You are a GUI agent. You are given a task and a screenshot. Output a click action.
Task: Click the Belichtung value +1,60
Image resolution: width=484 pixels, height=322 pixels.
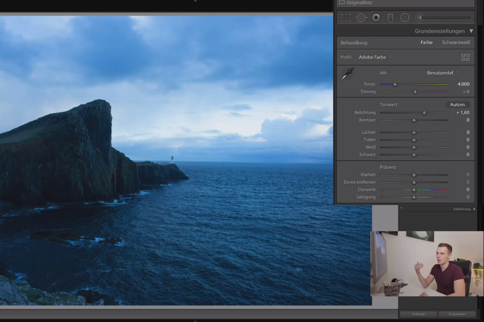coord(463,113)
